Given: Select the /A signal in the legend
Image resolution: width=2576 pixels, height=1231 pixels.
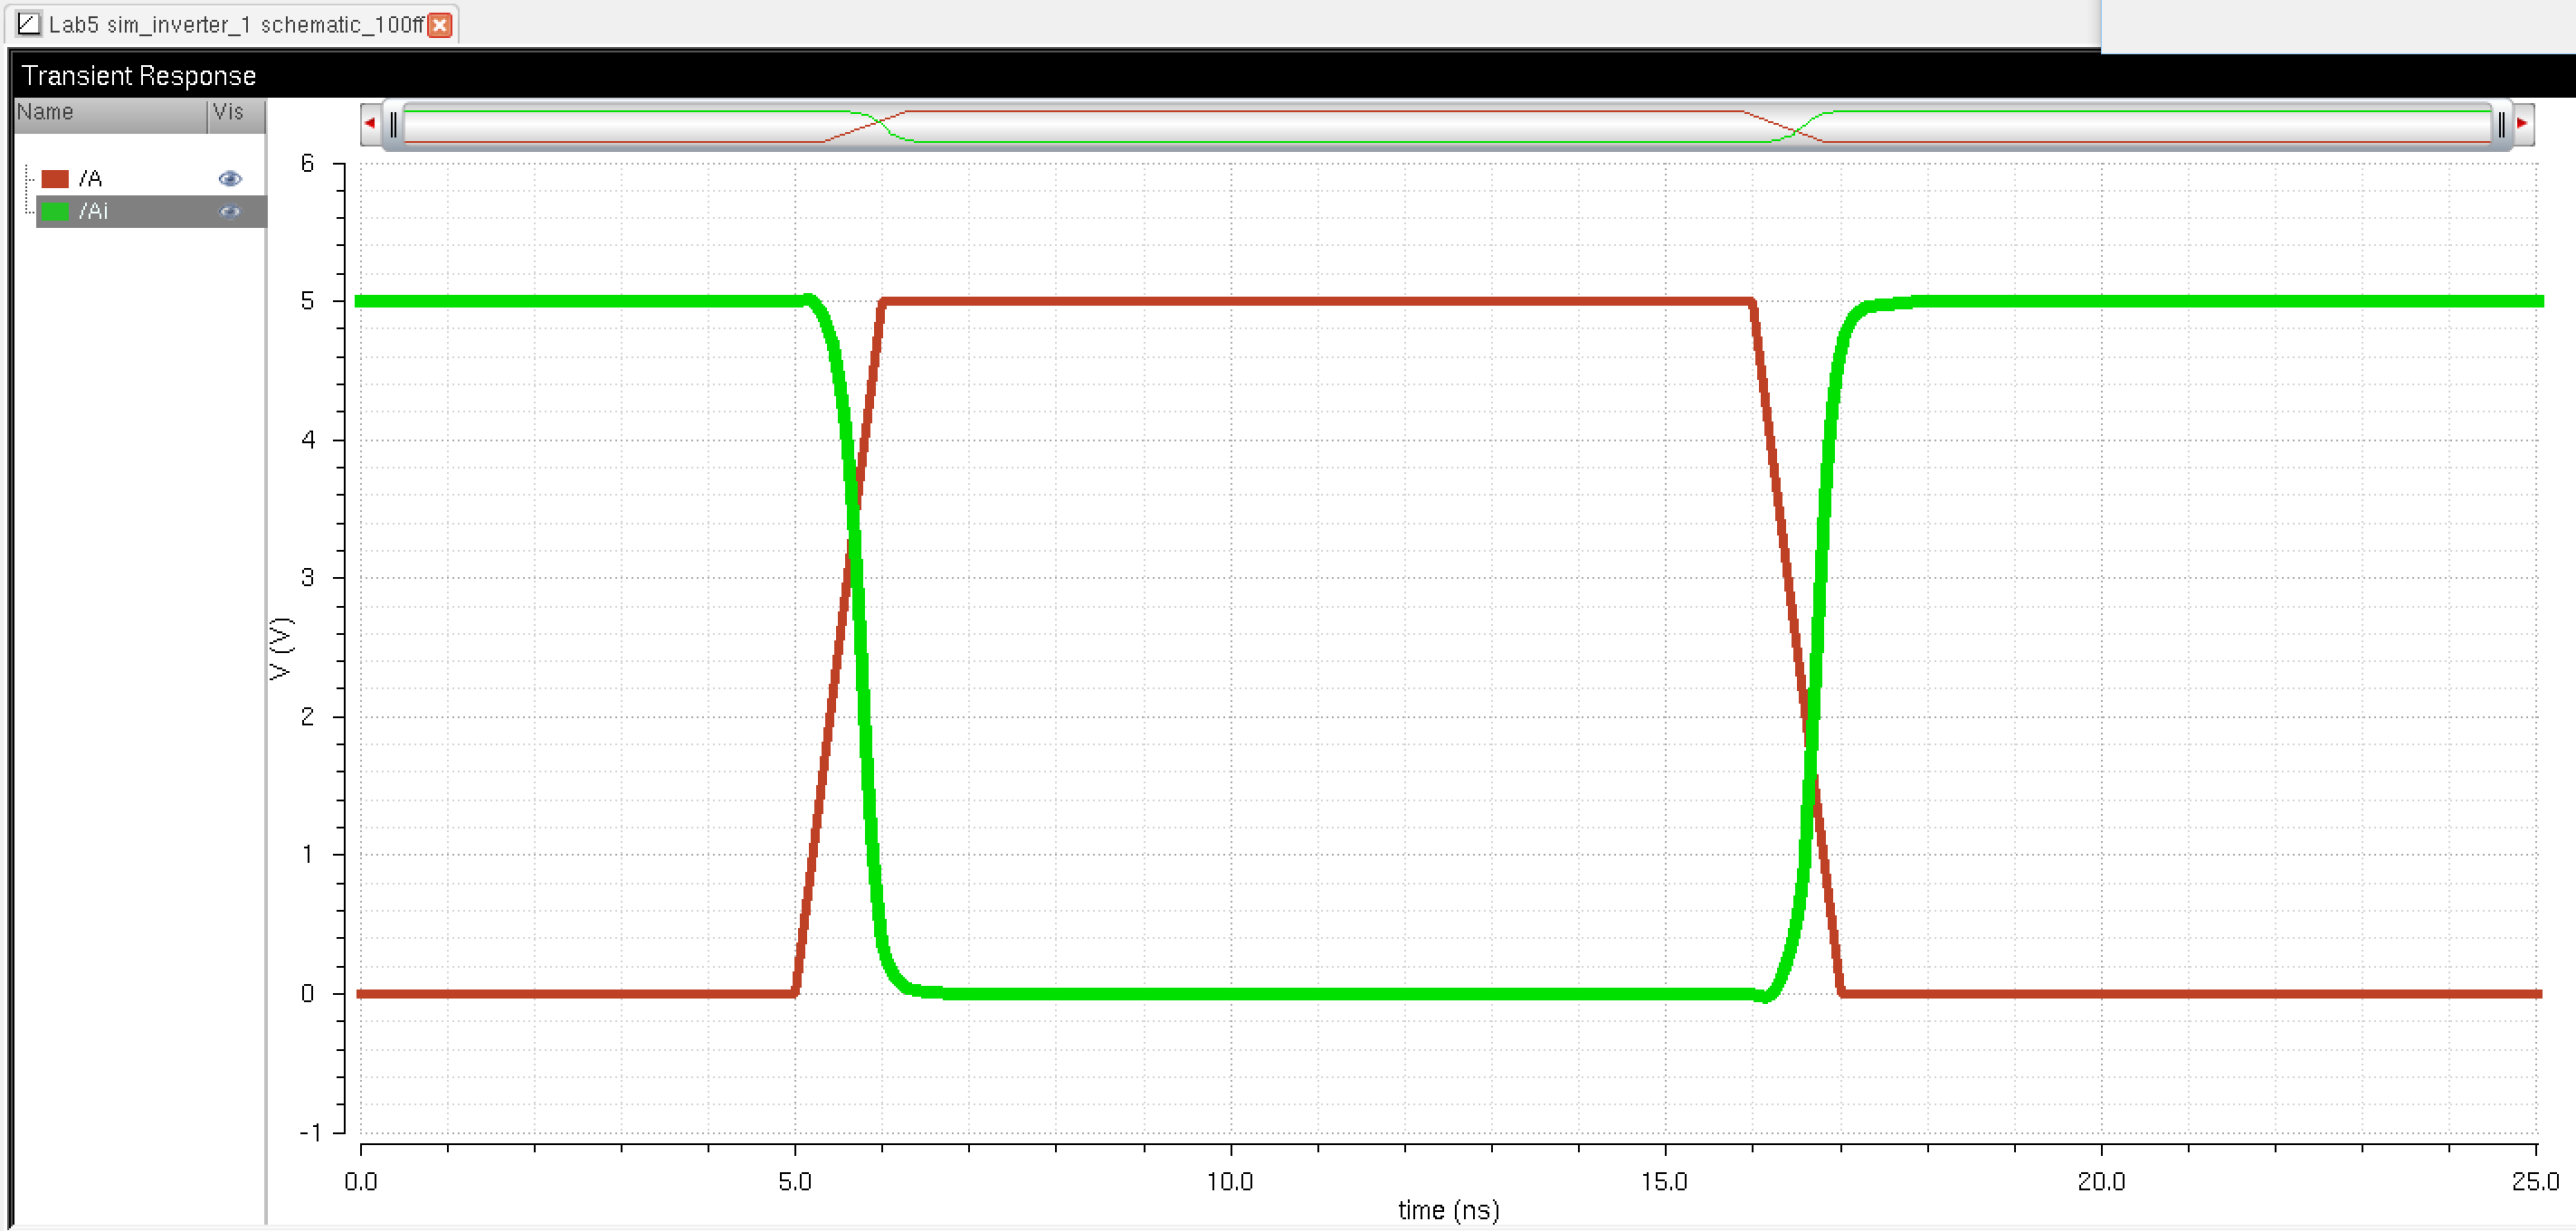Looking at the screenshot, I should click(91, 179).
